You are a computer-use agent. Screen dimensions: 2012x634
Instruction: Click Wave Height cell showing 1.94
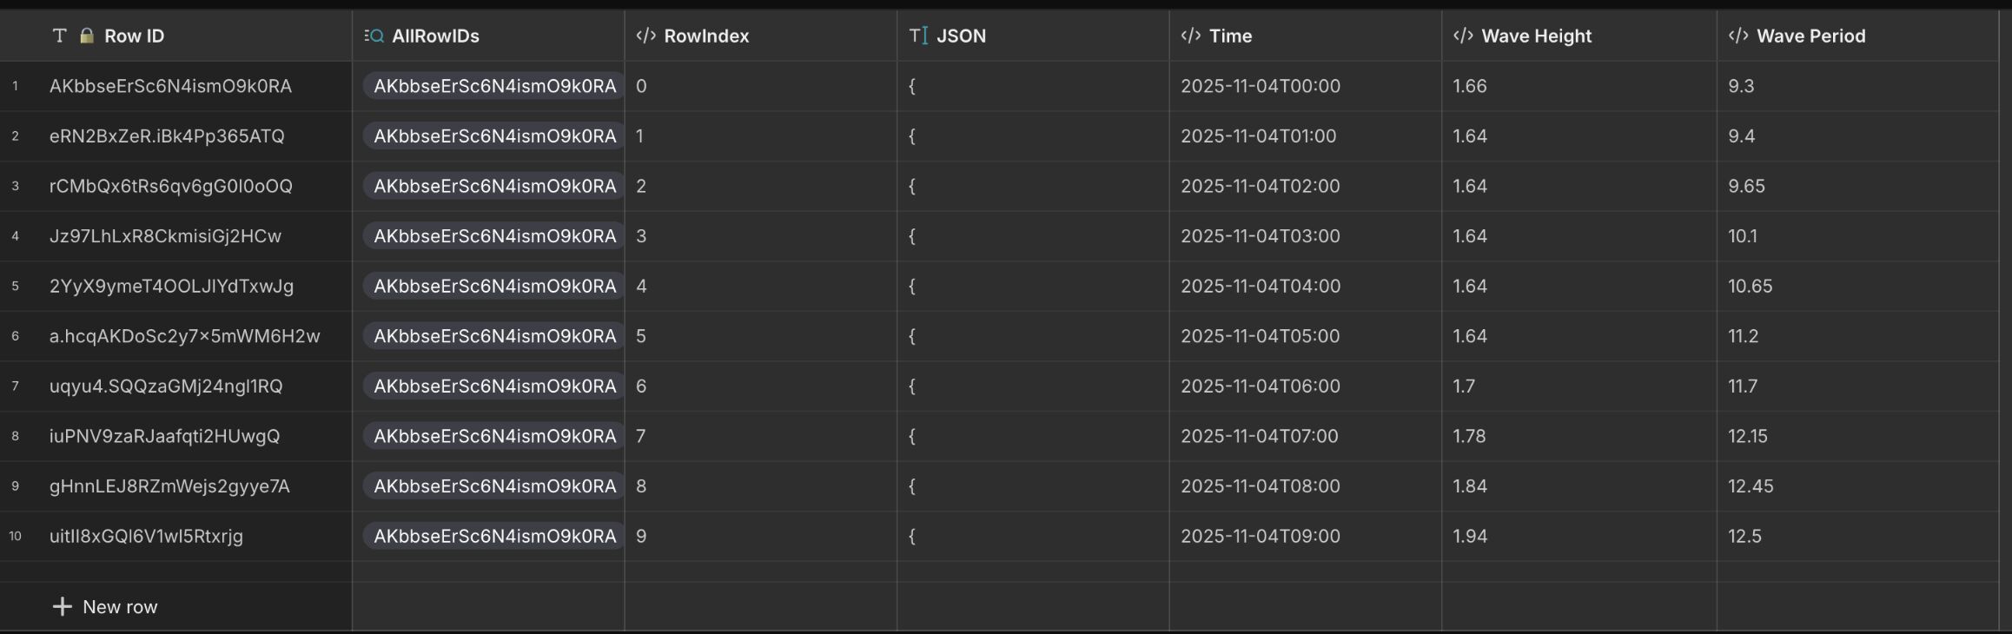point(1470,536)
